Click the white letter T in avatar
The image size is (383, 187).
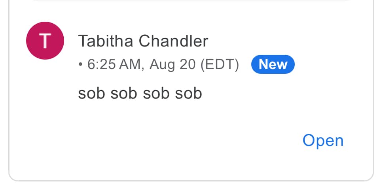coord(45,41)
